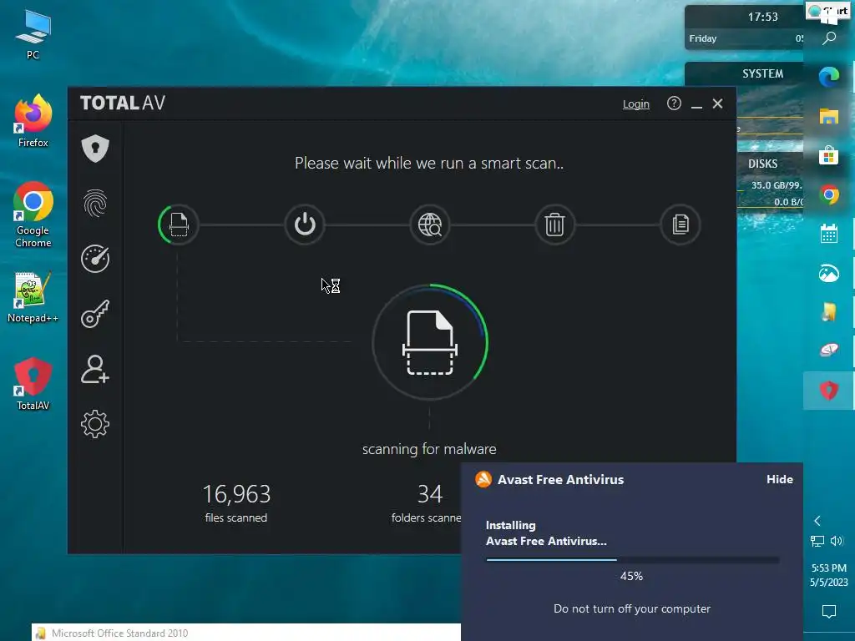Open the fingerprint privacy section in sidebar
The width and height of the screenshot is (855, 641).
[95, 204]
